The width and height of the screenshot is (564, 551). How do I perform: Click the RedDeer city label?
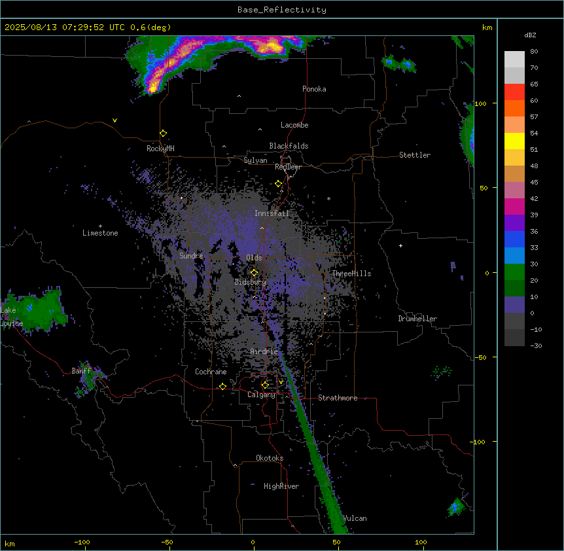pyautogui.click(x=288, y=167)
